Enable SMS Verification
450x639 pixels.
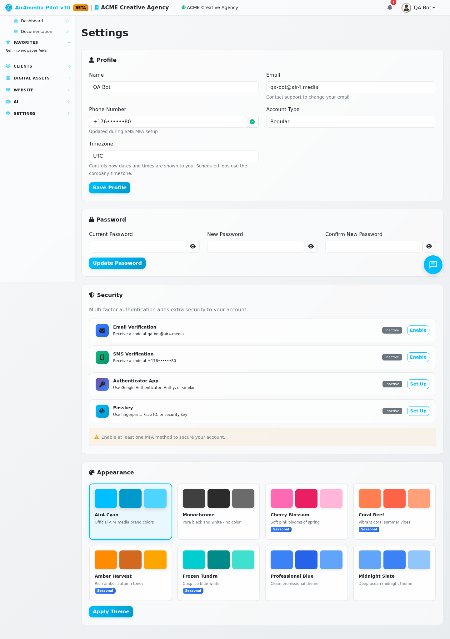pos(418,357)
